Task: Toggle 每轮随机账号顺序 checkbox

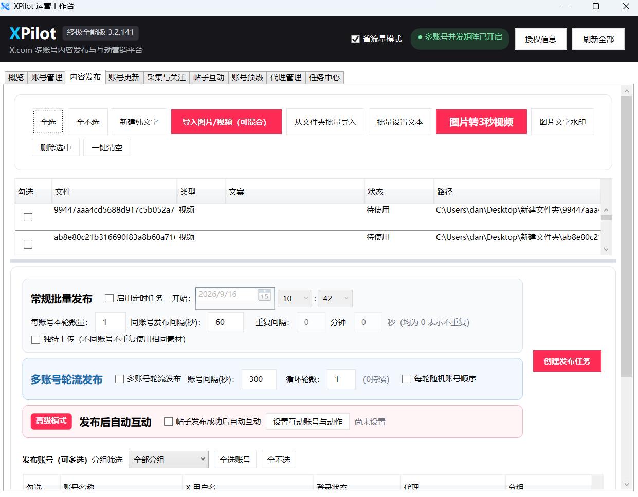Action: (406, 379)
